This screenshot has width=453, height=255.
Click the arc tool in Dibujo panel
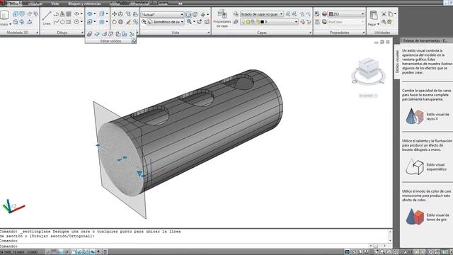56,14
